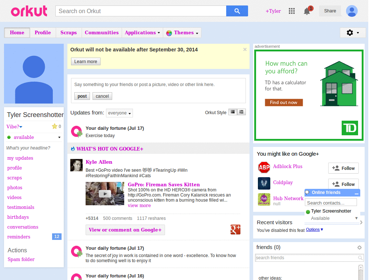
Task: Open the Profile tab
Action: click(x=43, y=32)
